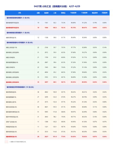Click the '93.27%' cell
This screenshot has width=114, height=147.
pyautogui.click(x=84, y=52)
